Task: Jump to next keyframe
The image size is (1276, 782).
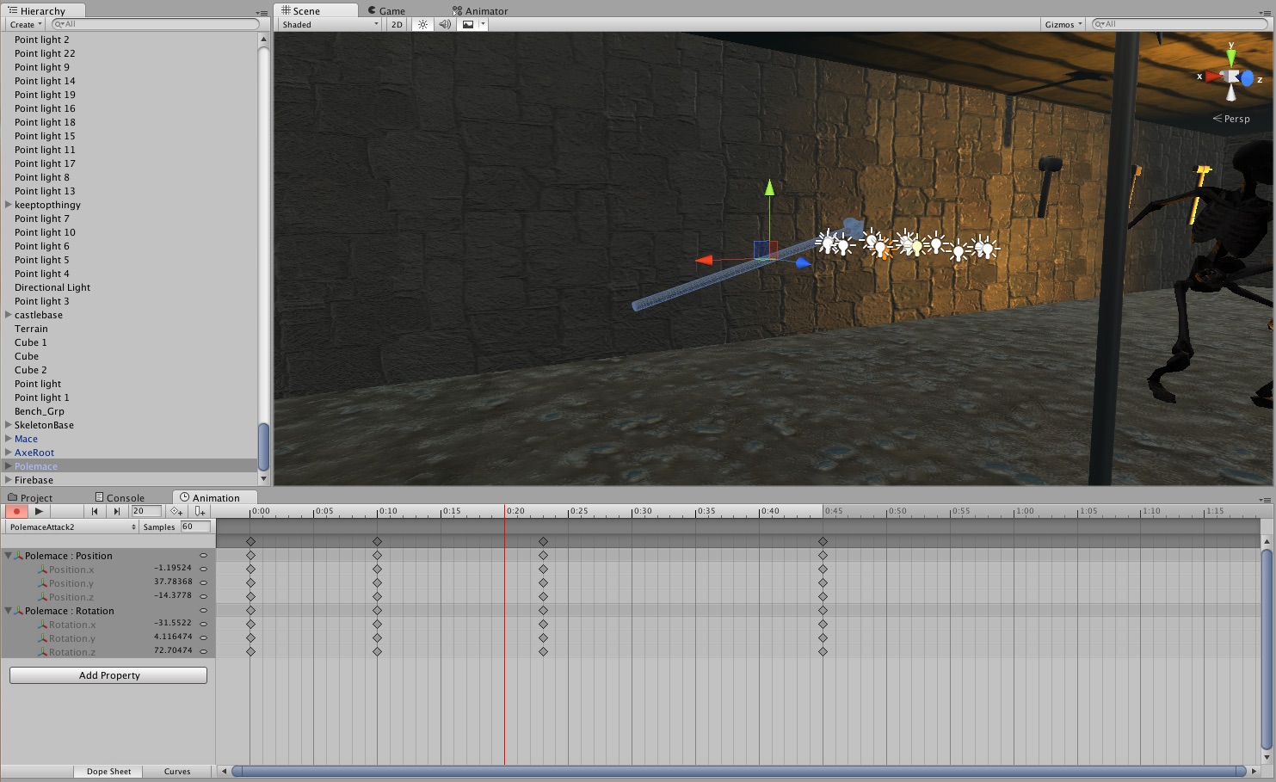Action: (117, 511)
